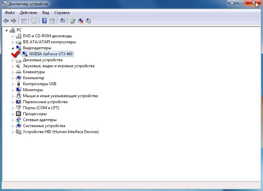Click the Видеоадаптеры category icon
Image resolution: width=263 pixels, height=191 pixels.
pyautogui.click(x=19, y=48)
